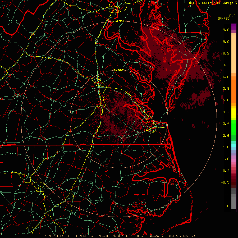Image resolution: width=238 pixels, height=238 pixels.
Task: Click the 1.8 scale value
Action: click(x=226, y=147)
